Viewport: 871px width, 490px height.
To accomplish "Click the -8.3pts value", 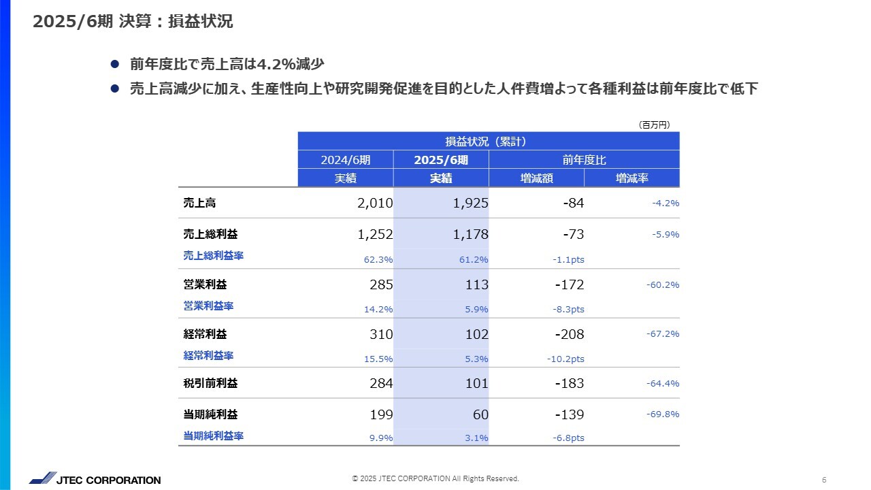I will 568,309.
